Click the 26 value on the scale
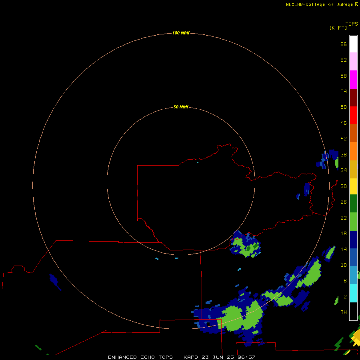This screenshot has width=360, height=360. pyautogui.click(x=344, y=202)
